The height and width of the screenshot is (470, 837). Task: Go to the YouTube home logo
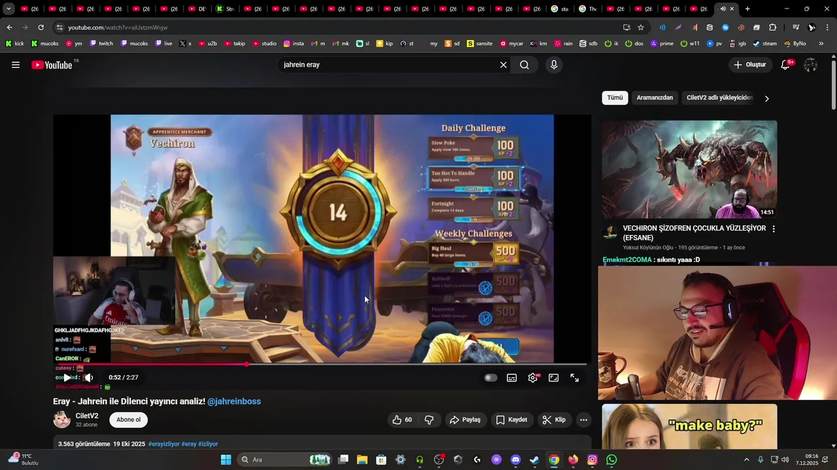point(52,65)
